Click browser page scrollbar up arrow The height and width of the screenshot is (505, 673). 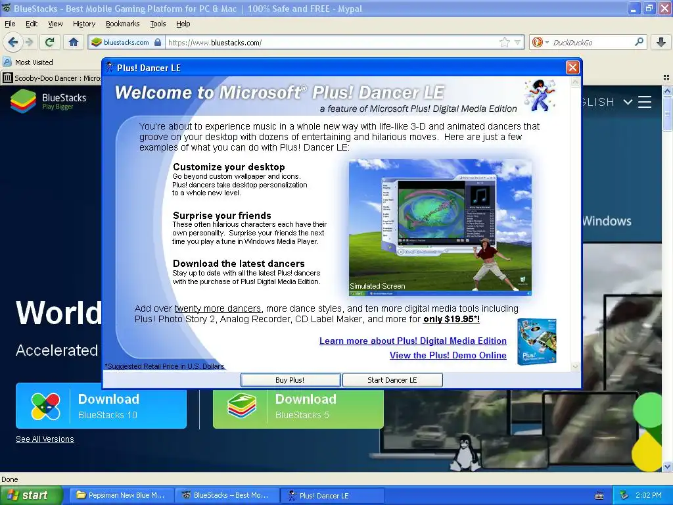[x=668, y=91]
